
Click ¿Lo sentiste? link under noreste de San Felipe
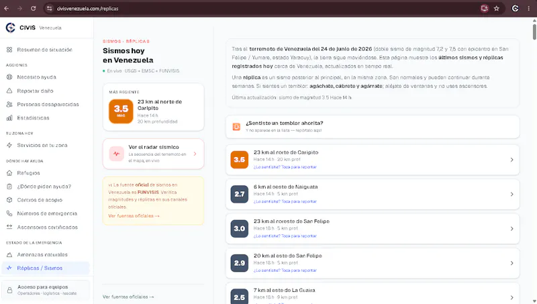coord(285,236)
